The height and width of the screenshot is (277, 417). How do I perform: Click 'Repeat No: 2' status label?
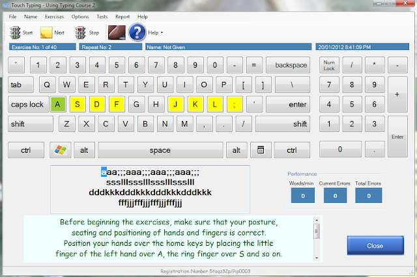(111, 47)
